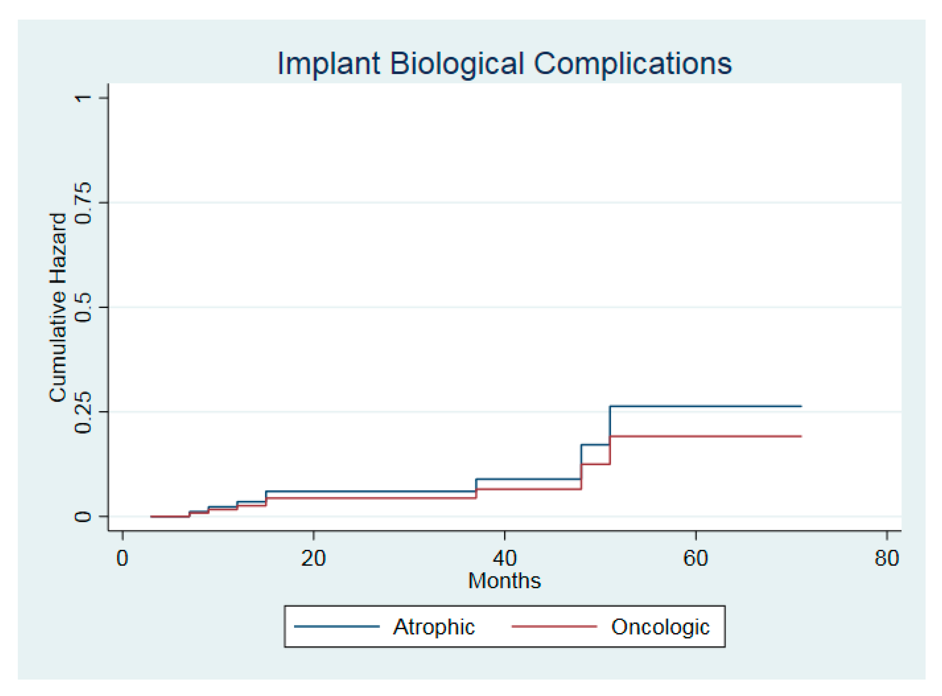The width and height of the screenshot is (942, 696).
Task: Click the "Cumulative Hazard" y-axis label
Action: point(58,308)
